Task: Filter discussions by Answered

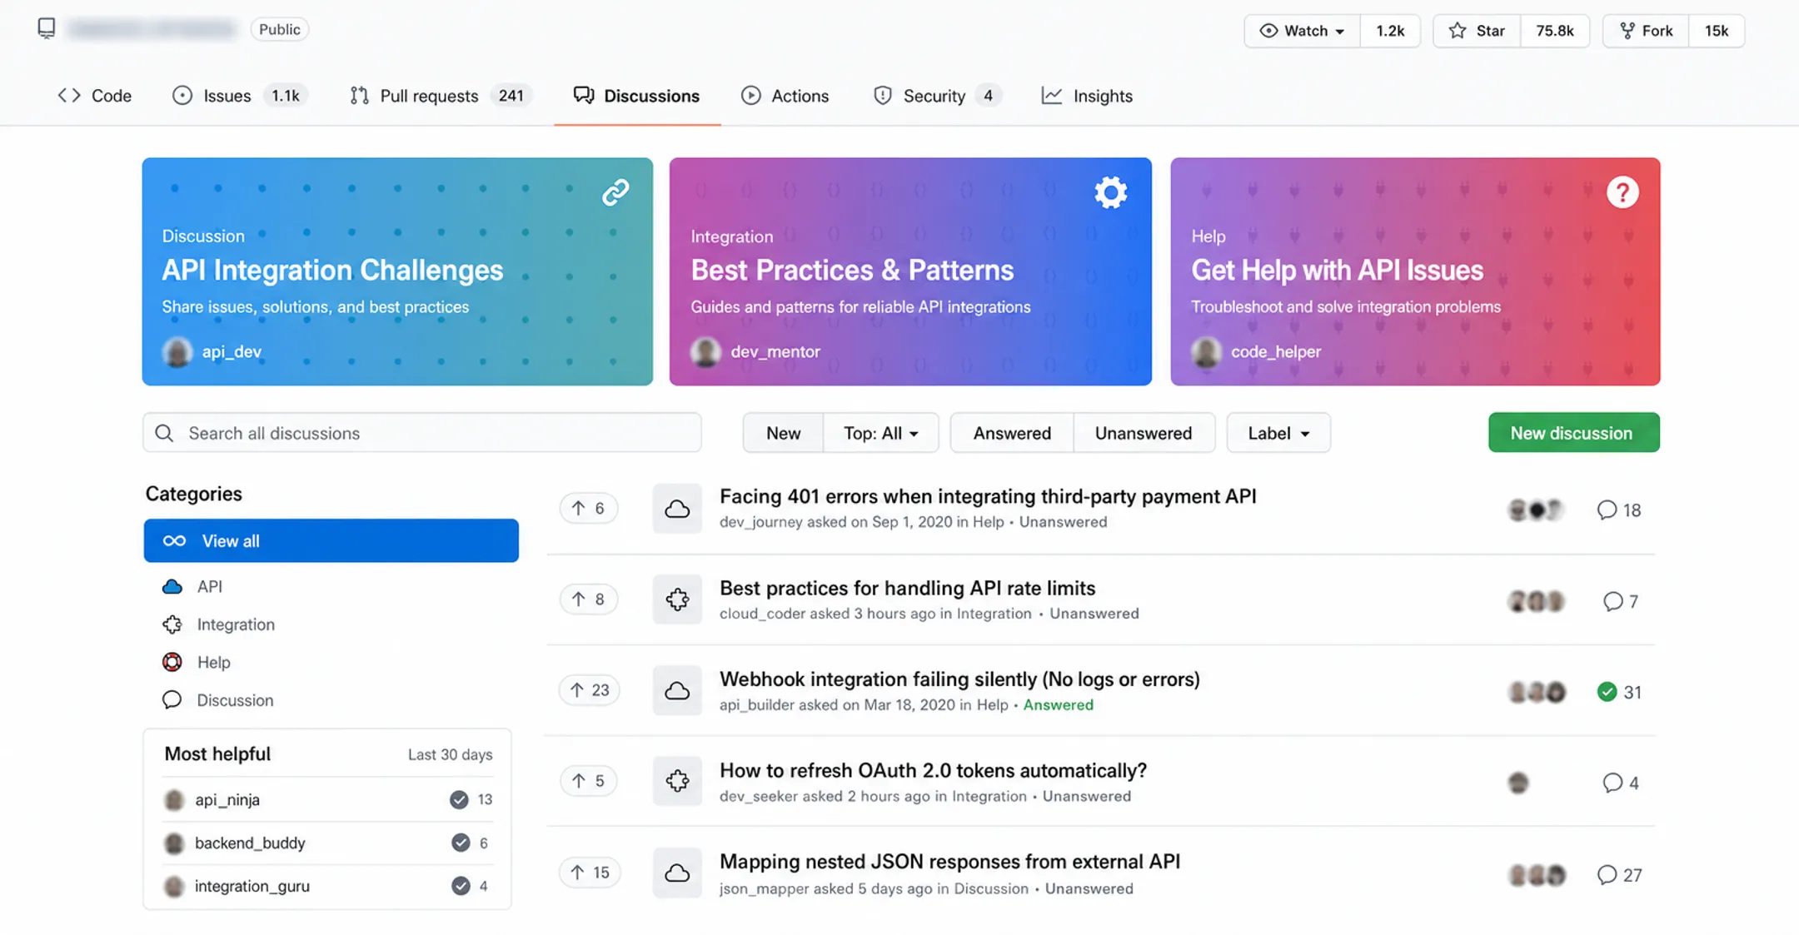Action: tap(1012, 433)
